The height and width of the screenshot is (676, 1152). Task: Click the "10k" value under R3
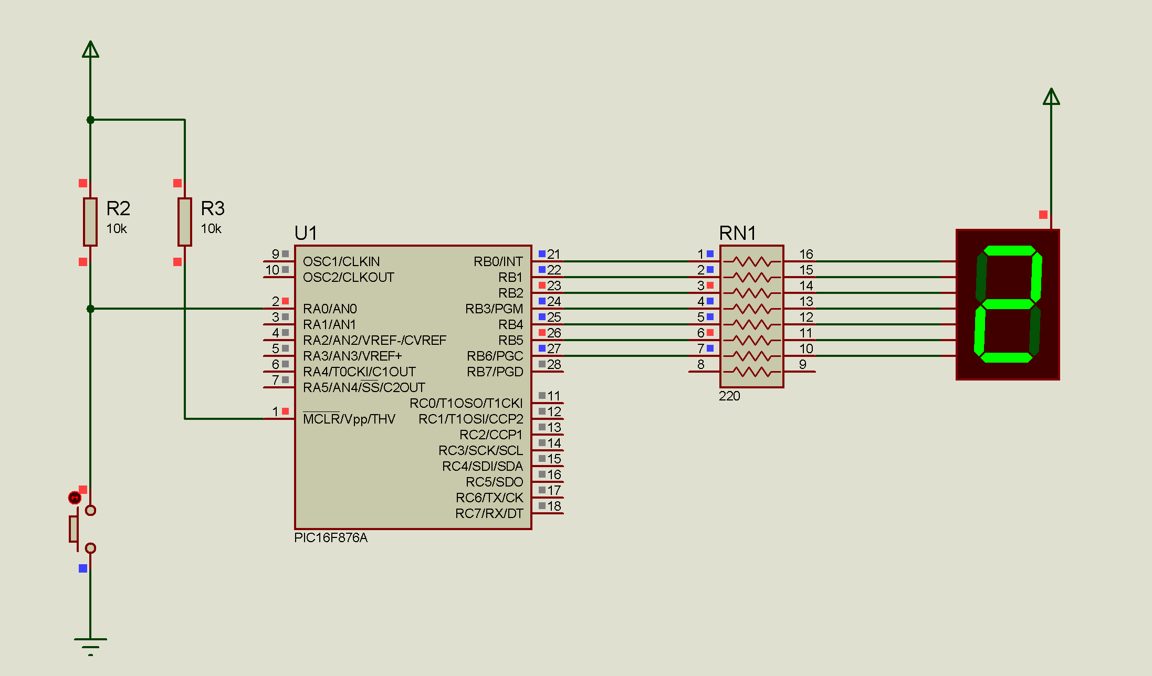211,229
